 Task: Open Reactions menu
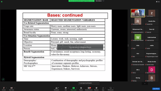point(96,88)
